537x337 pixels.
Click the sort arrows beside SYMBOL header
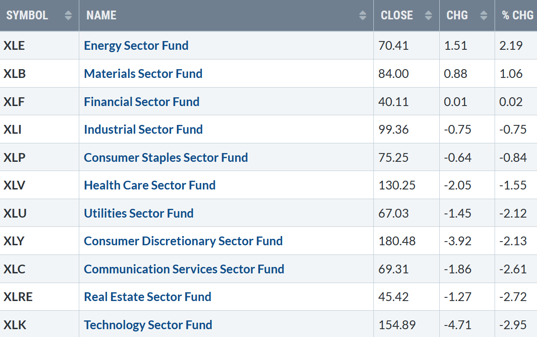point(68,16)
